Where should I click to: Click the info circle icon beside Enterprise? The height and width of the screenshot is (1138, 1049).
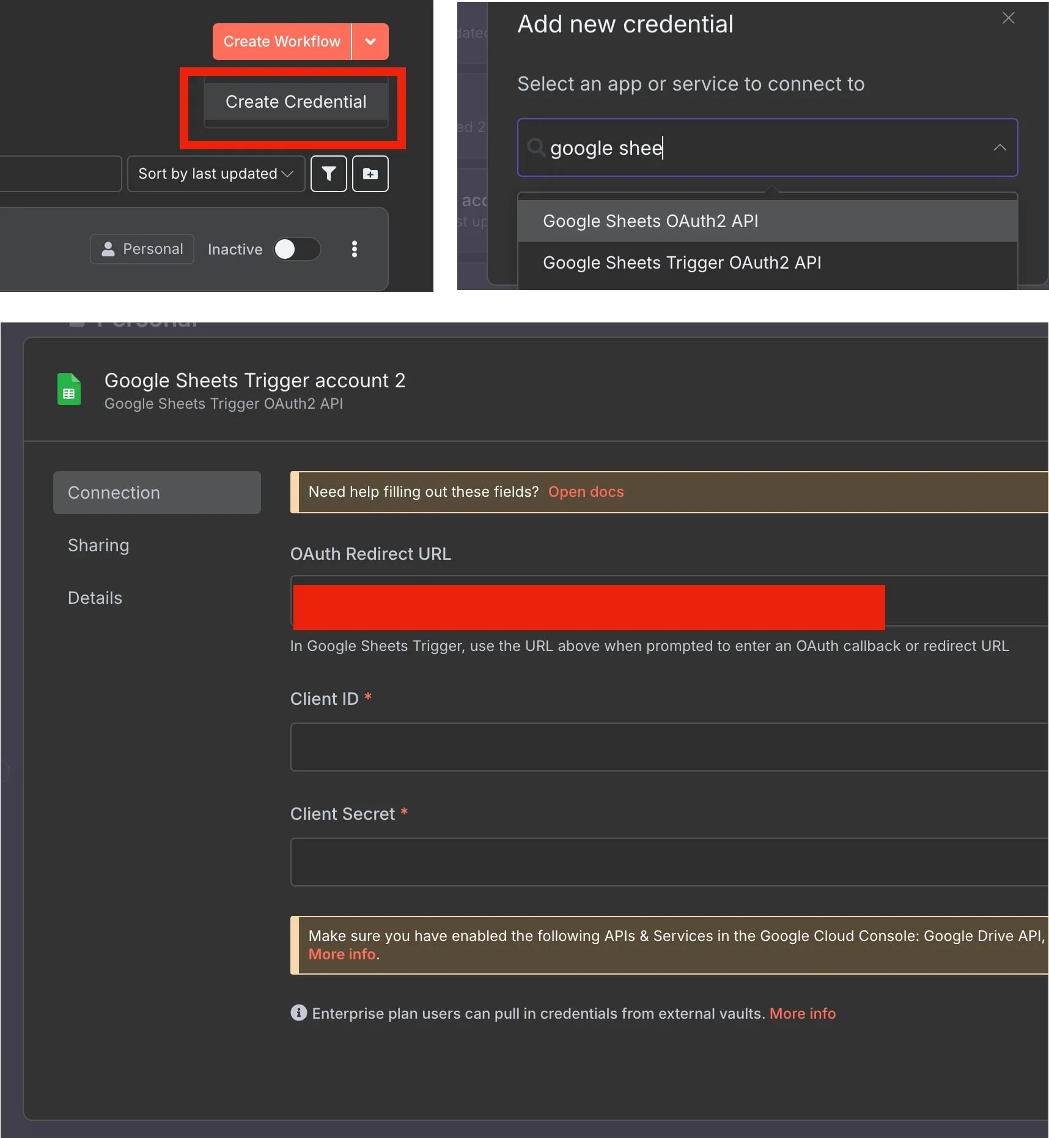(x=298, y=1013)
